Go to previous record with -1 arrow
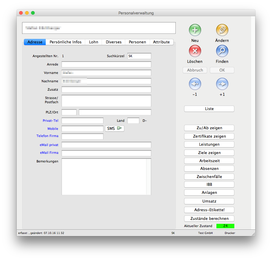 click(195, 84)
